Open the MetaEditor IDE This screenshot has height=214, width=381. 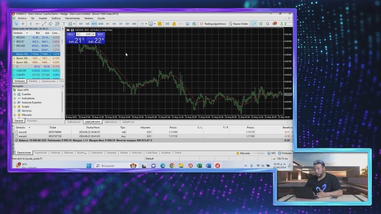click(167, 24)
